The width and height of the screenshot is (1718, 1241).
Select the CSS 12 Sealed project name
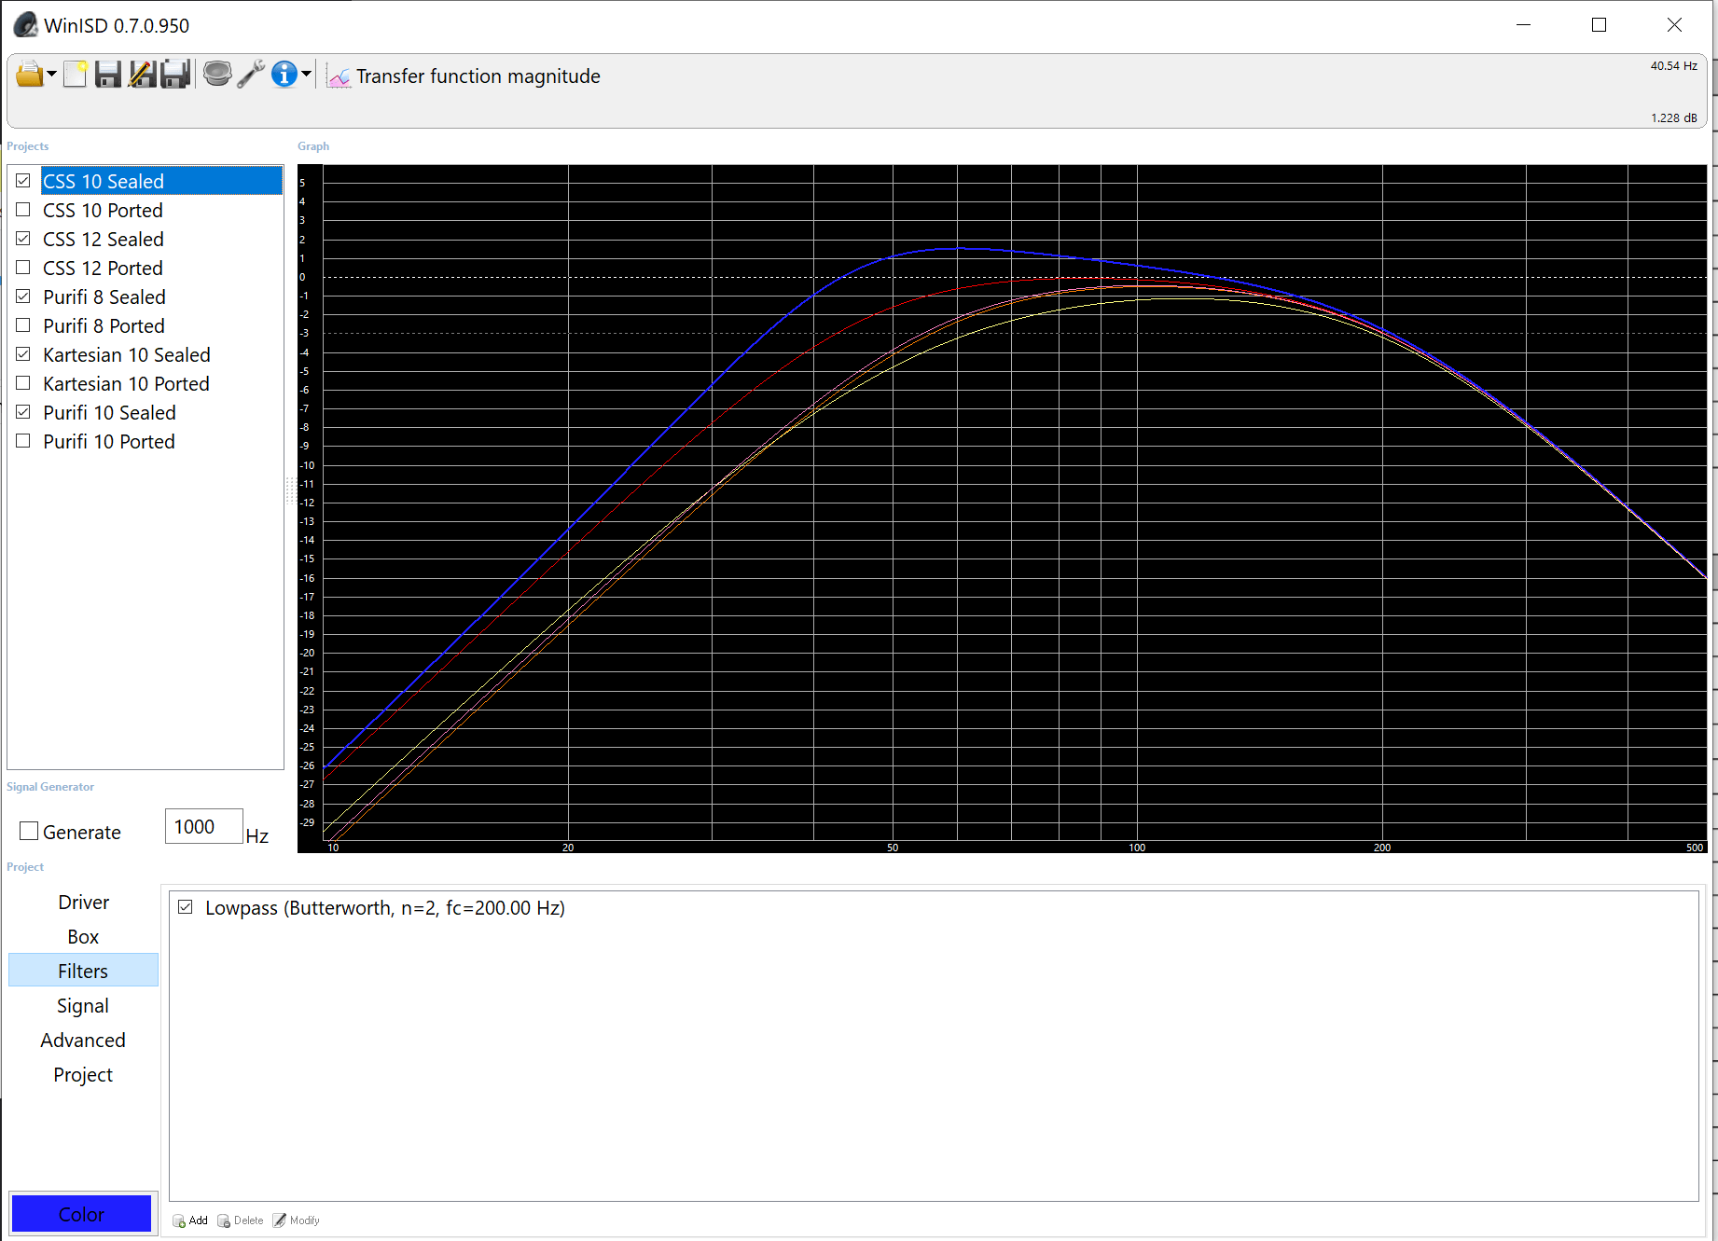[x=104, y=239]
